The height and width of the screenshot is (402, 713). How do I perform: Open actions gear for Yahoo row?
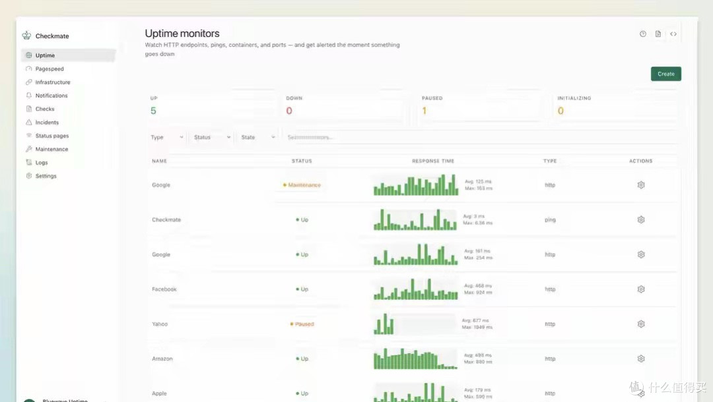(640, 324)
